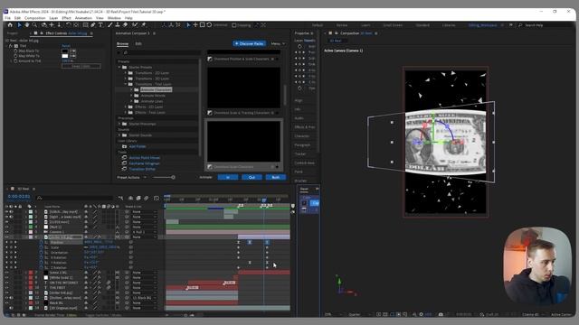
Task: Toggle Orientation property stopwatch
Action: click(x=41, y=253)
